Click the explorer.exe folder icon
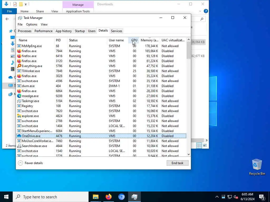The image size is (270, 202). (19, 116)
